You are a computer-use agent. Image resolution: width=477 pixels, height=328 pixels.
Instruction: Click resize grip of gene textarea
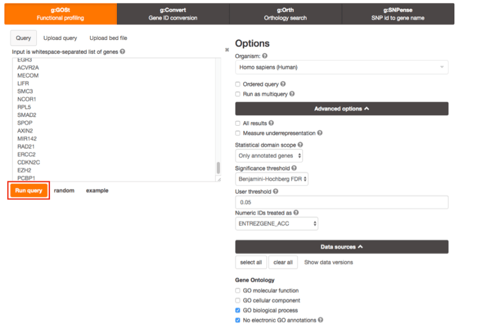[x=219, y=180]
